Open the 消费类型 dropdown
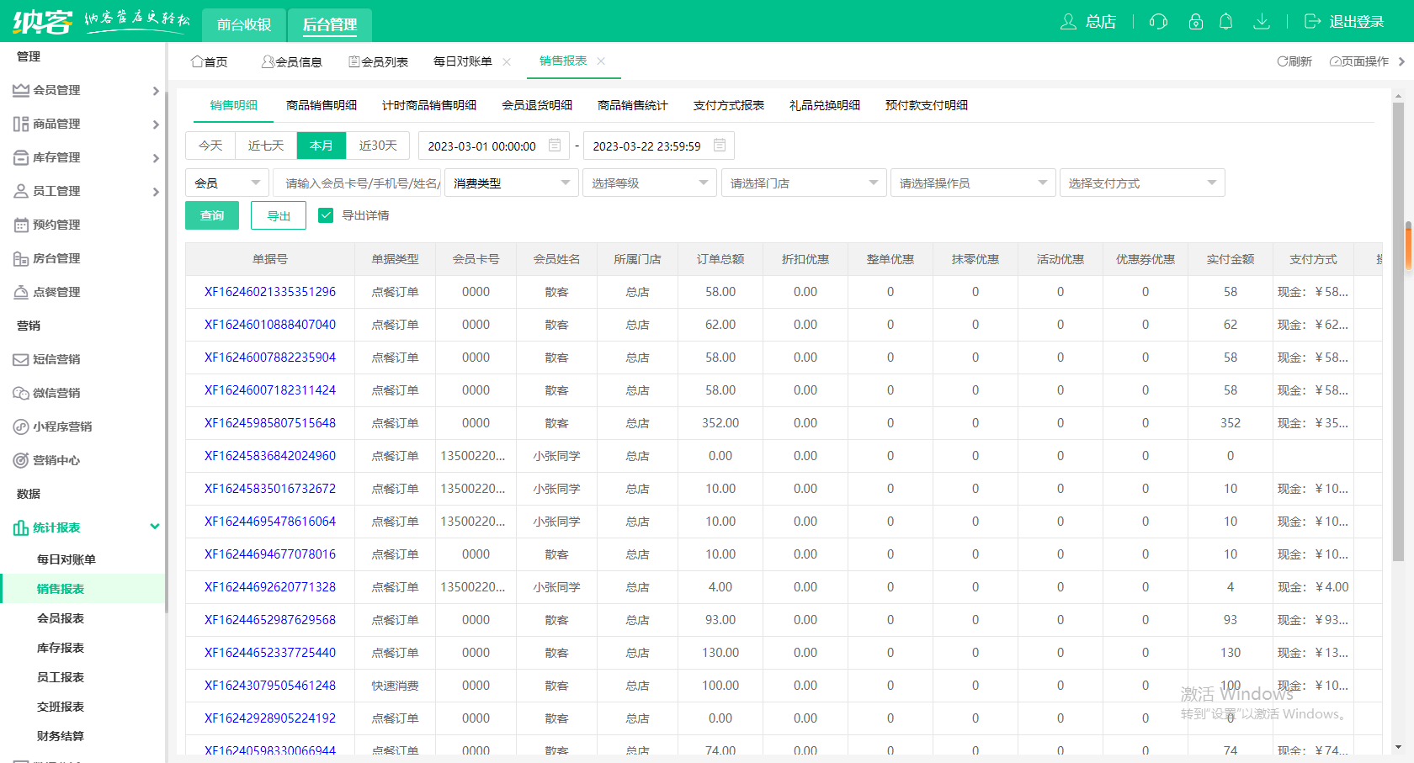Screen dimensions: 1414x763 tap(511, 183)
